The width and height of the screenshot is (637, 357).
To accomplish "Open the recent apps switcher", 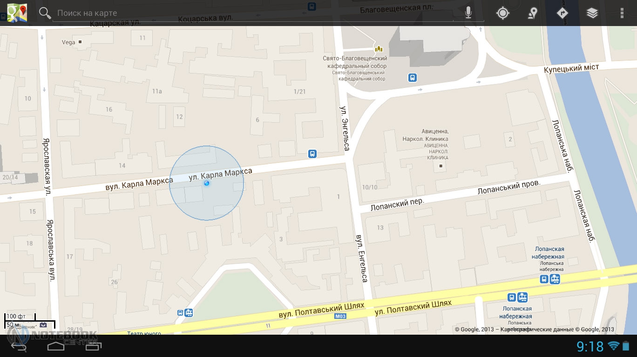I will (93, 346).
